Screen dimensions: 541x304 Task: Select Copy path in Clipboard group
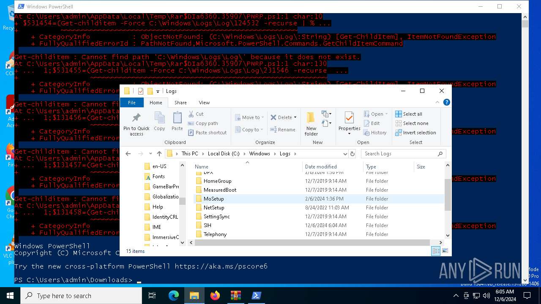(203, 123)
